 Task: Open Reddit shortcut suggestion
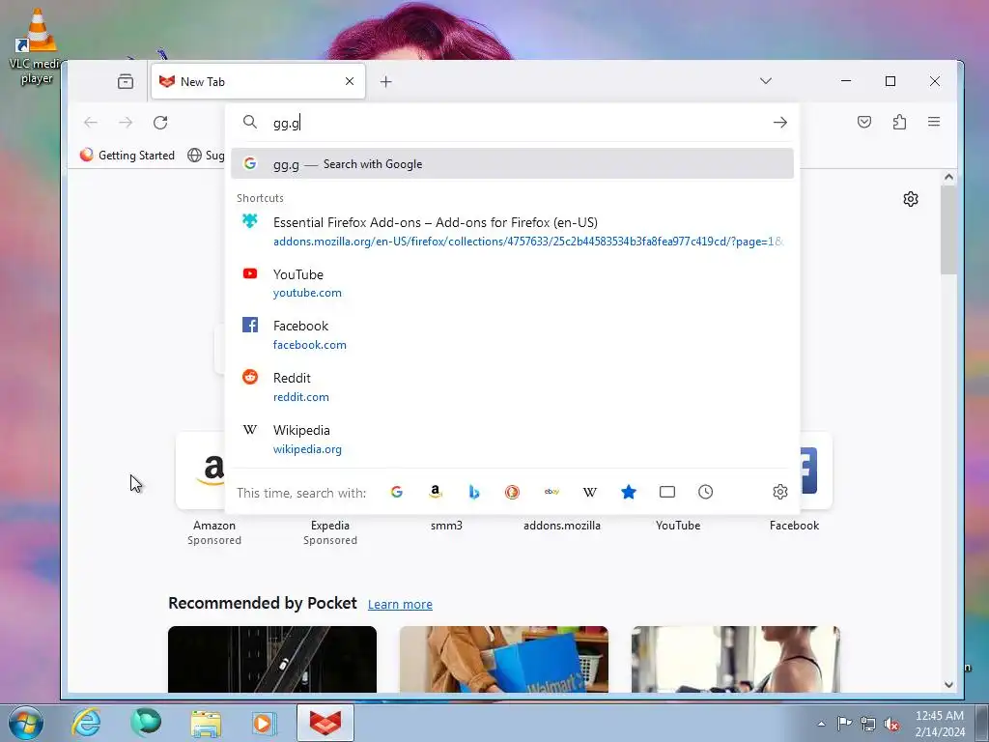[x=512, y=386]
